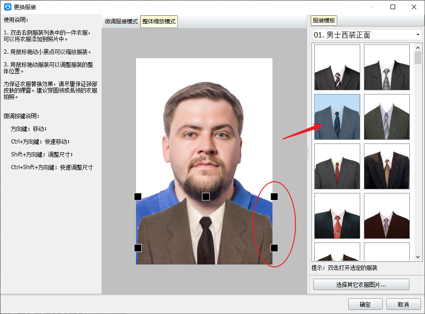Maximize the 更换服装 window
The width and height of the screenshot is (425, 314).
point(393,7)
